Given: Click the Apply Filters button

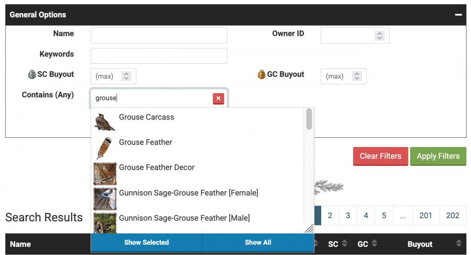Looking at the screenshot, I should coord(438,156).
